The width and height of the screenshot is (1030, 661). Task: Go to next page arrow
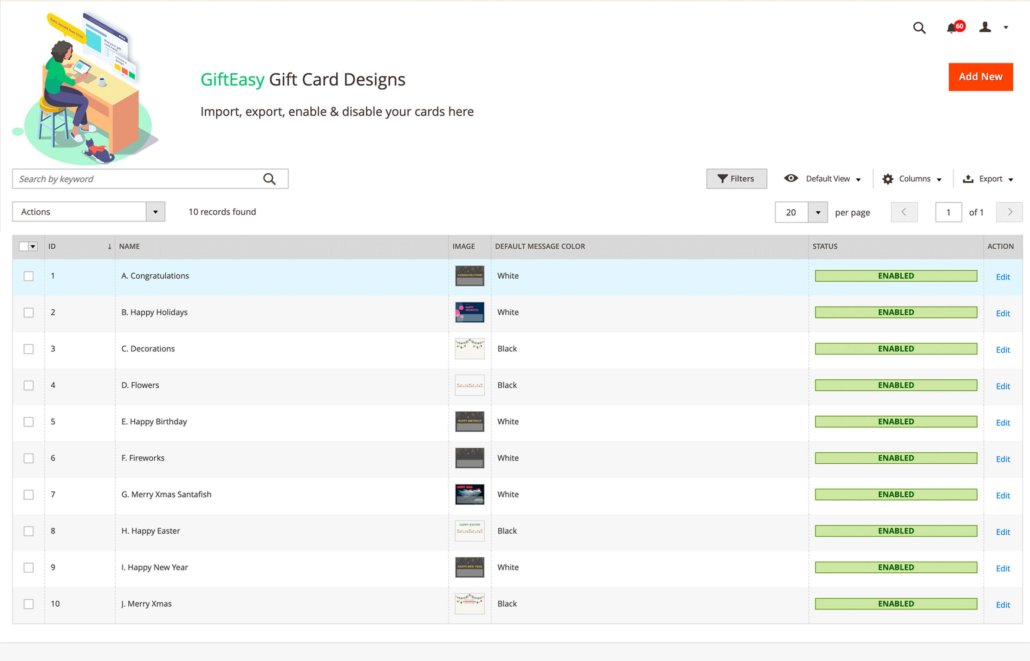[1009, 212]
